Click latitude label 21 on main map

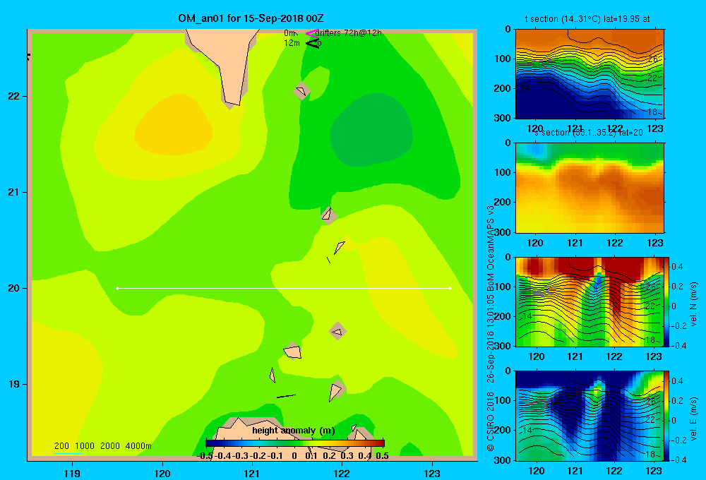13,192
